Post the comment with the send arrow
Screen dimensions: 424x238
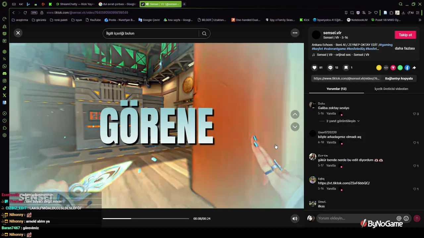pyautogui.click(x=417, y=218)
